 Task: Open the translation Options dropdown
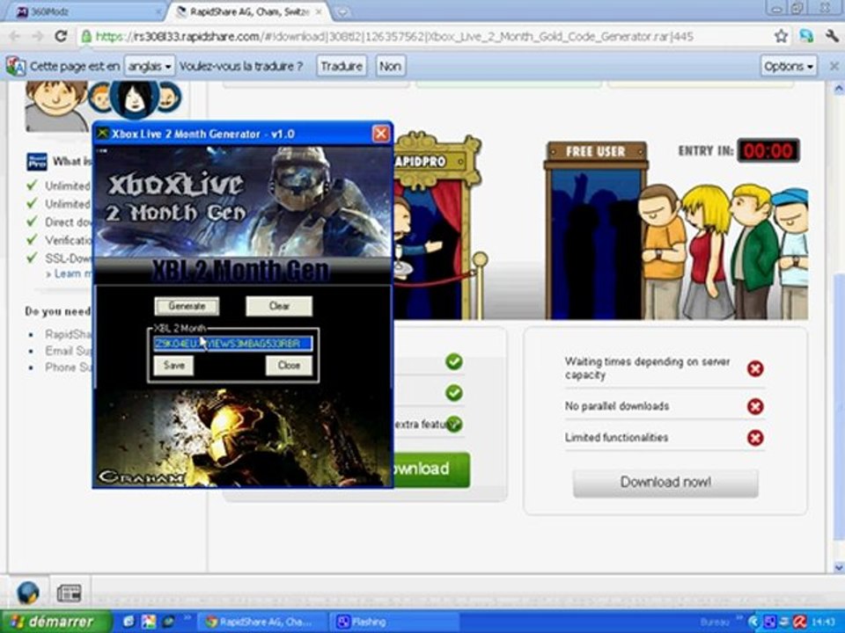tap(789, 66)
